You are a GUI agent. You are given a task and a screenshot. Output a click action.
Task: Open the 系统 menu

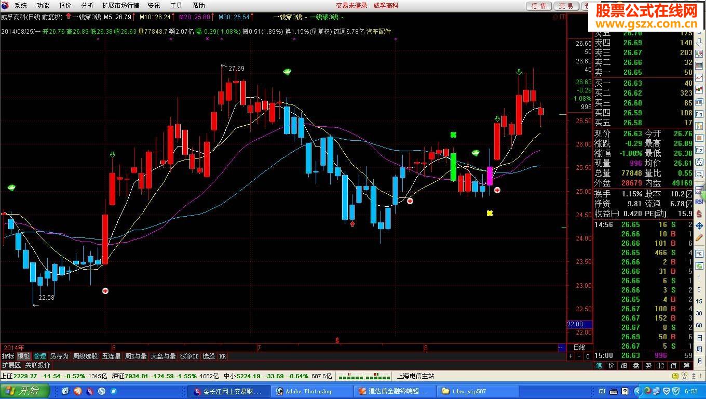21,5
